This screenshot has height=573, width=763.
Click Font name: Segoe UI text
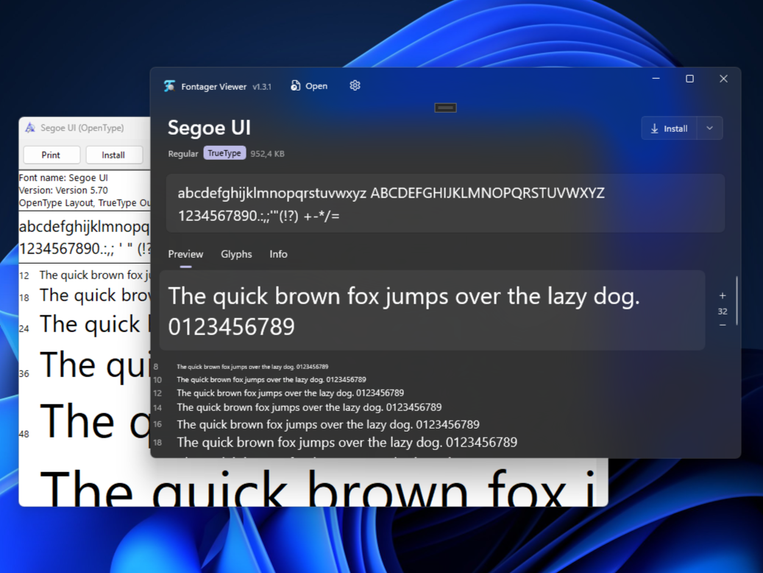tap(63, 177)
